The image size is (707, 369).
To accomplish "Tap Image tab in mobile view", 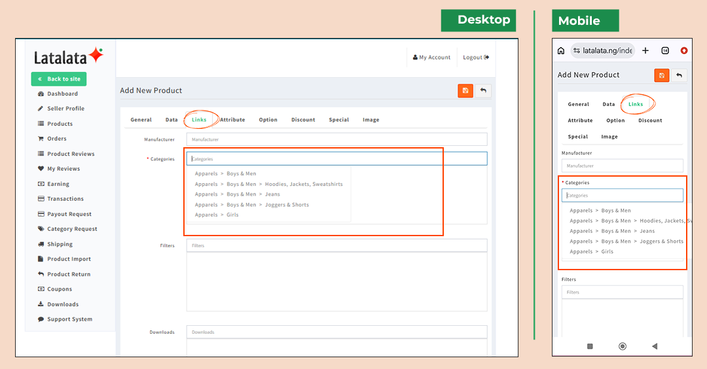I will pyautogui.click(x=609, y=137).
